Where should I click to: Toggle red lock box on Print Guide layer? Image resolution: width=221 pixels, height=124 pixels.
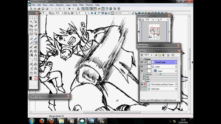[x=145, y=85]
